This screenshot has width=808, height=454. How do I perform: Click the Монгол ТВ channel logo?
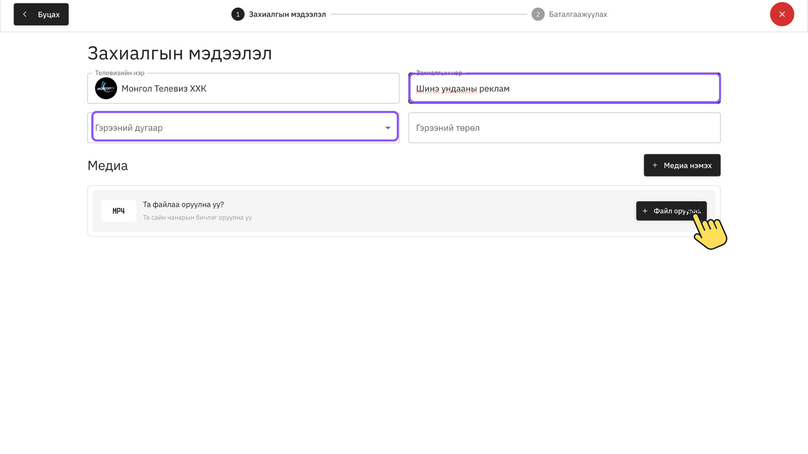[x=106, y=88]
